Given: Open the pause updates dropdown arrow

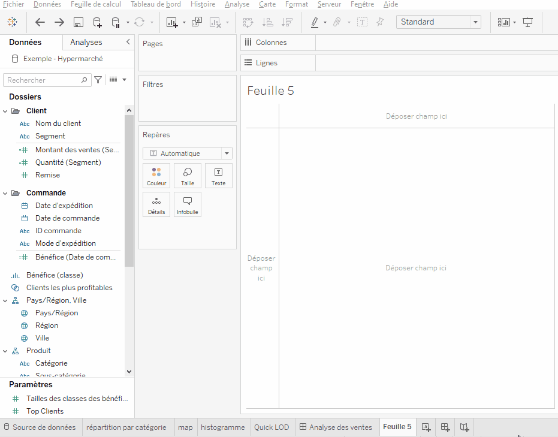Looking at the screenshot, I should pos(128,22).
